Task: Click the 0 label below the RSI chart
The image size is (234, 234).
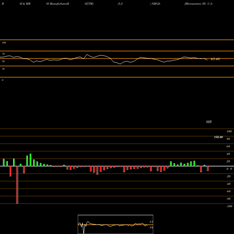Action: pyautogui.click(x=2, y=80)
